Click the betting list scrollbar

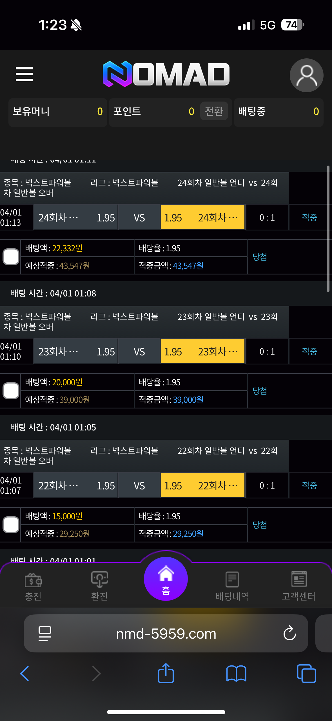point(328,229)
